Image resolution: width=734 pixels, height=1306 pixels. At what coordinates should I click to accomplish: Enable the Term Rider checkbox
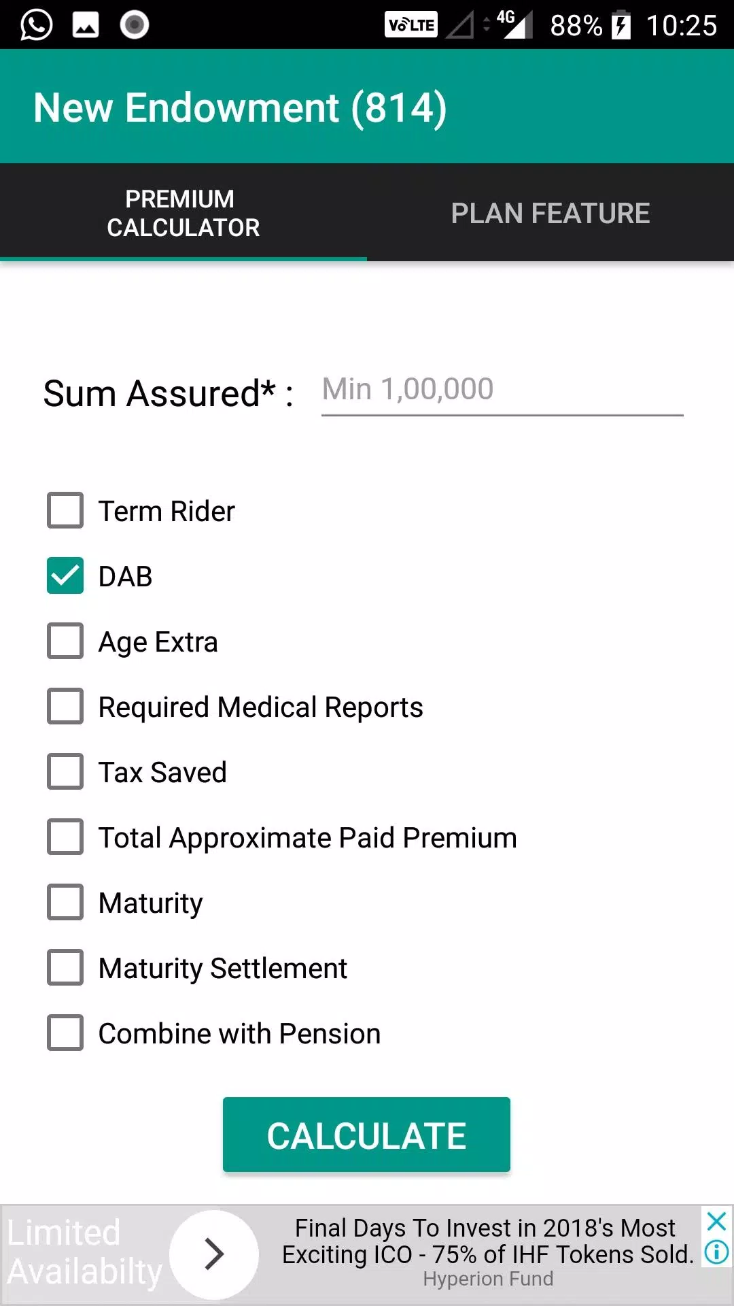[x=65, y=511]
